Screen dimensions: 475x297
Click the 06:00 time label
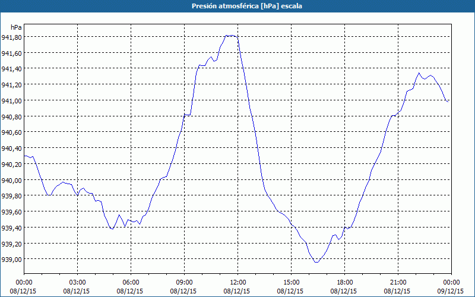[x=131, y=283]
